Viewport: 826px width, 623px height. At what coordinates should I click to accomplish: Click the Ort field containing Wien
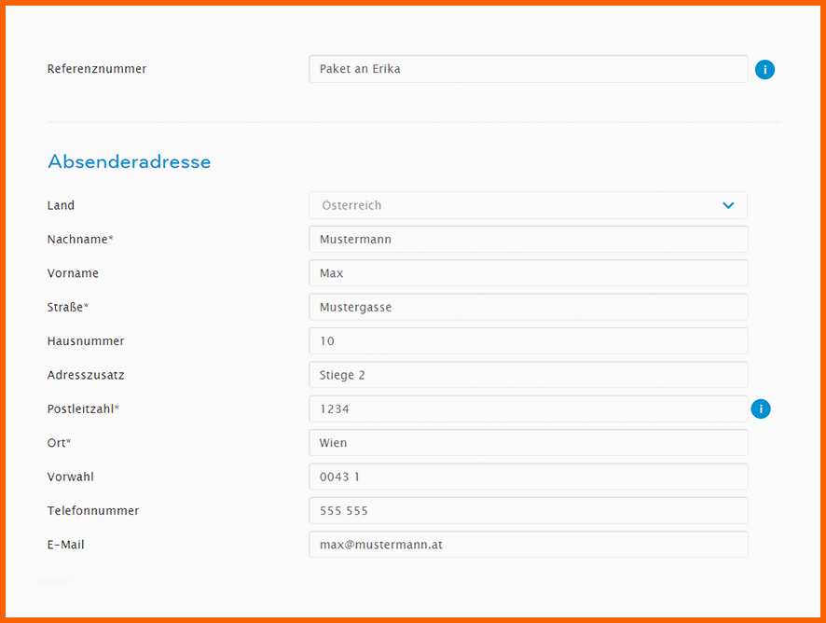[528, 443]
